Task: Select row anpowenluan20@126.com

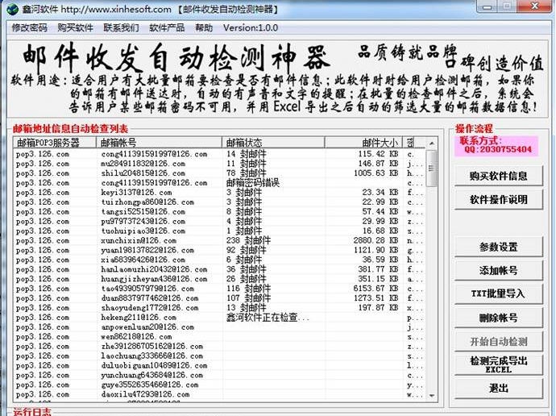Action: pyautogui.click(x=219, y=327)
